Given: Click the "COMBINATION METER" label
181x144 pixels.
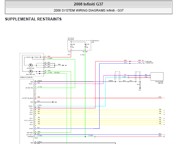Looking at the screenshot, I should point(26,77).
